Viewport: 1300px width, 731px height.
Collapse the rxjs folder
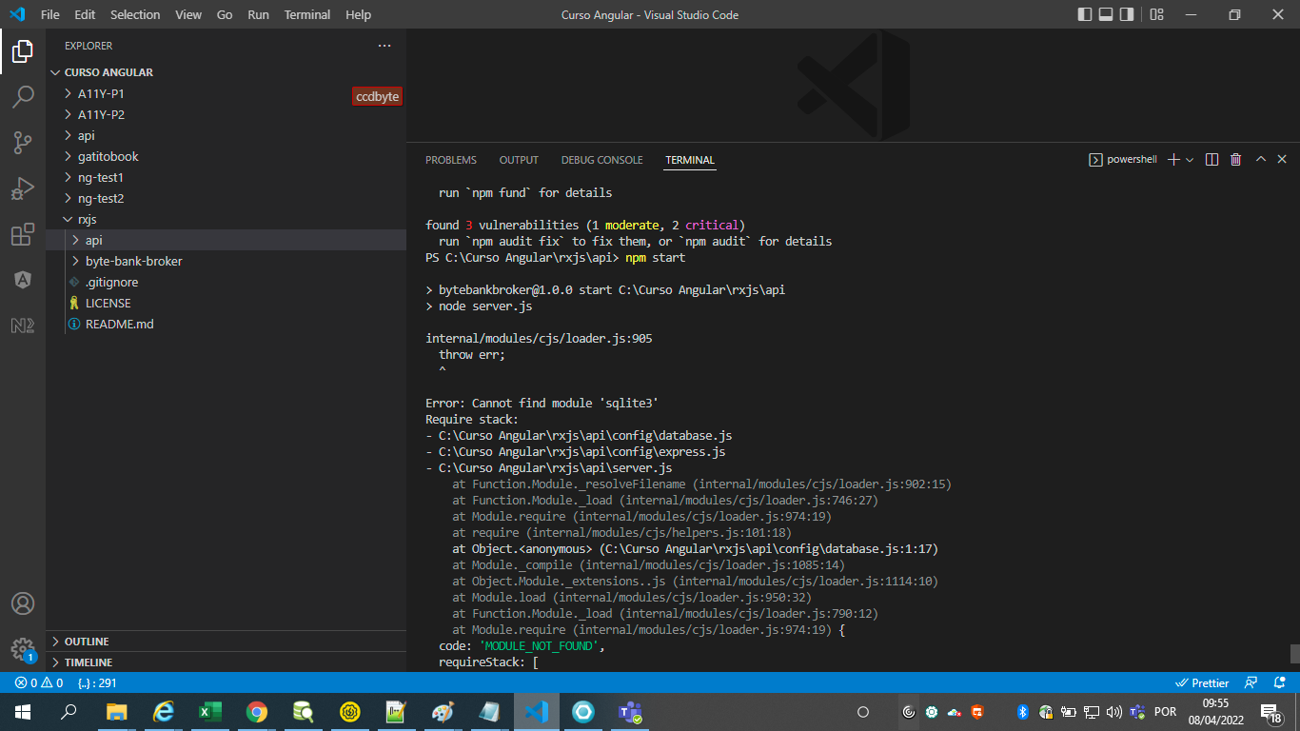click(x=227, y=219)
